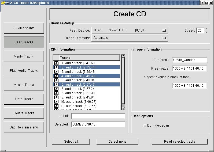Image resolution: width=214 pixels, height=152 pixels.
Task: Deselect '6. audio track [3:27.47]'
Action: (86, 85)
